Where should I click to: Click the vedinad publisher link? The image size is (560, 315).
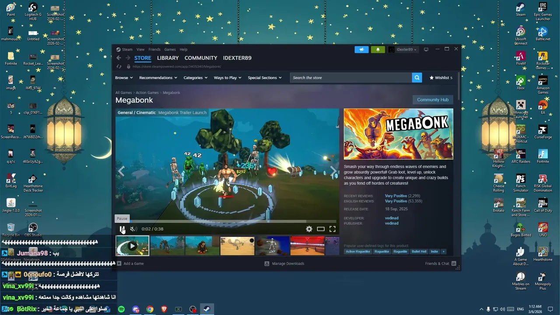(392, 223)
